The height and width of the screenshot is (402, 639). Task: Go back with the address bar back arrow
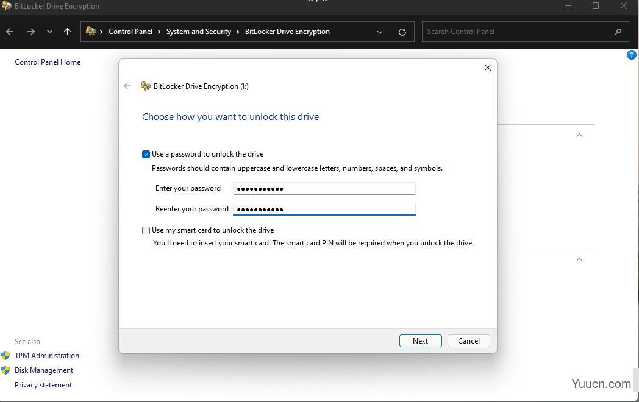coord(10,32)
